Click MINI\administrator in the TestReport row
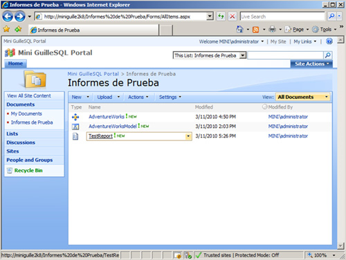Image resolution: width=346 pixels, height=260 pixels. [288, 136]
